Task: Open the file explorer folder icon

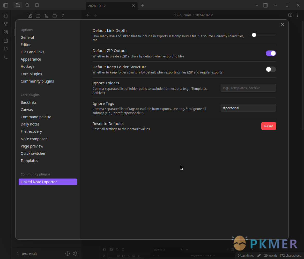Action: 18,5
